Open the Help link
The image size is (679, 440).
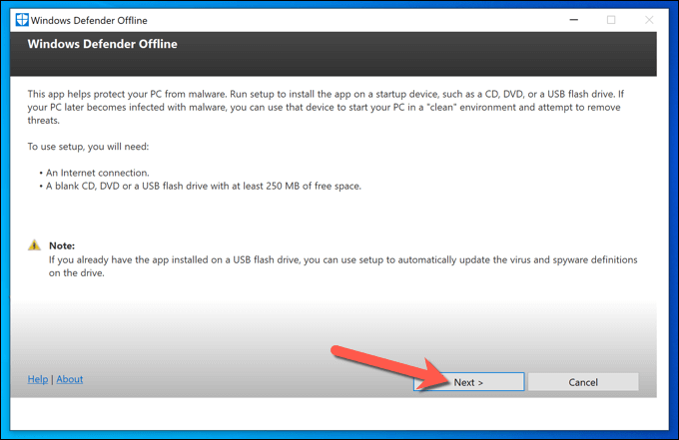pyautogui.click(x=38, y=379)
